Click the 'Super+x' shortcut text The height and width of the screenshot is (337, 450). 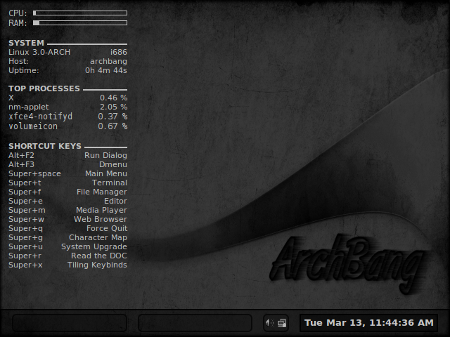25,265
